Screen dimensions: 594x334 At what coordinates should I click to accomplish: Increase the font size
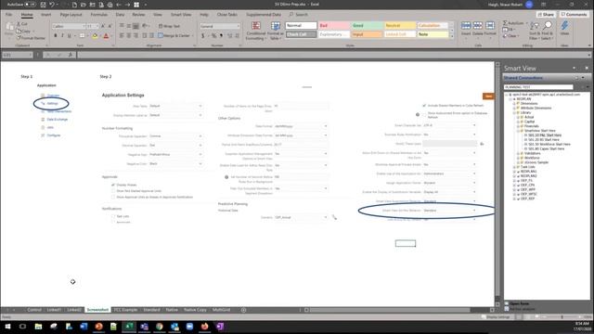[x=103, y=26]
